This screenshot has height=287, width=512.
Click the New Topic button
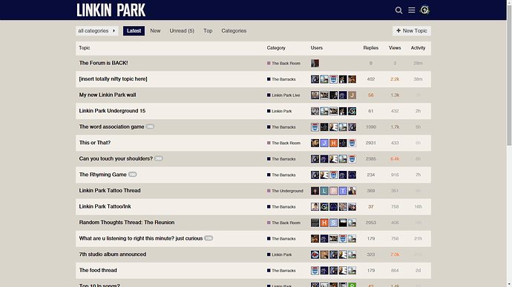(x=412, y=31)
